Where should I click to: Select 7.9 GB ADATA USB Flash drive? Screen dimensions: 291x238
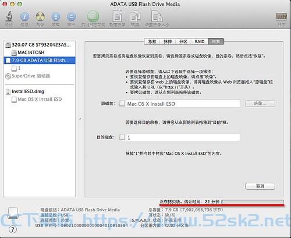(40, 61)
